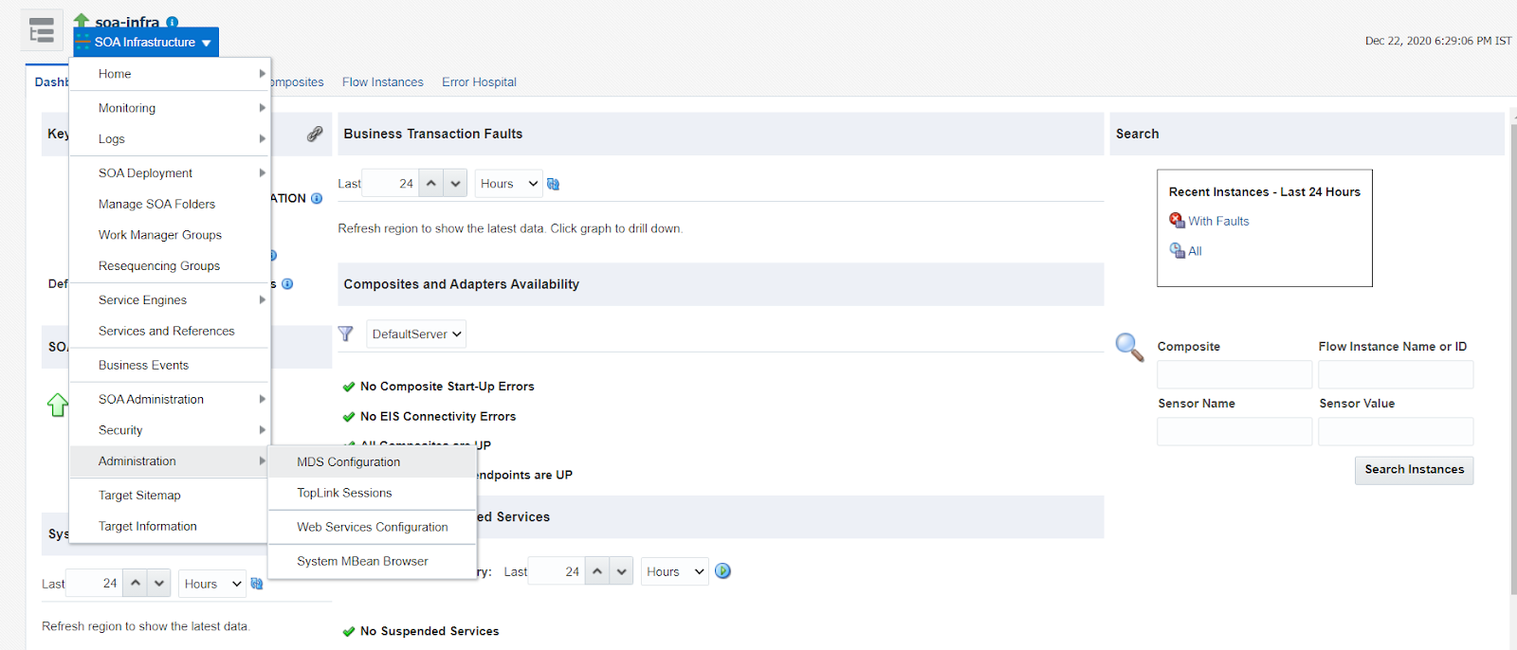Switch to the Error Hospital tab
This screenshot has height=650, width=1517.
click(x=479, y=82)
